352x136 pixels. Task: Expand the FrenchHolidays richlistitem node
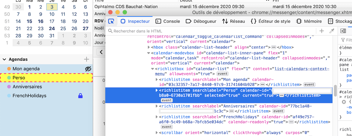157,117
